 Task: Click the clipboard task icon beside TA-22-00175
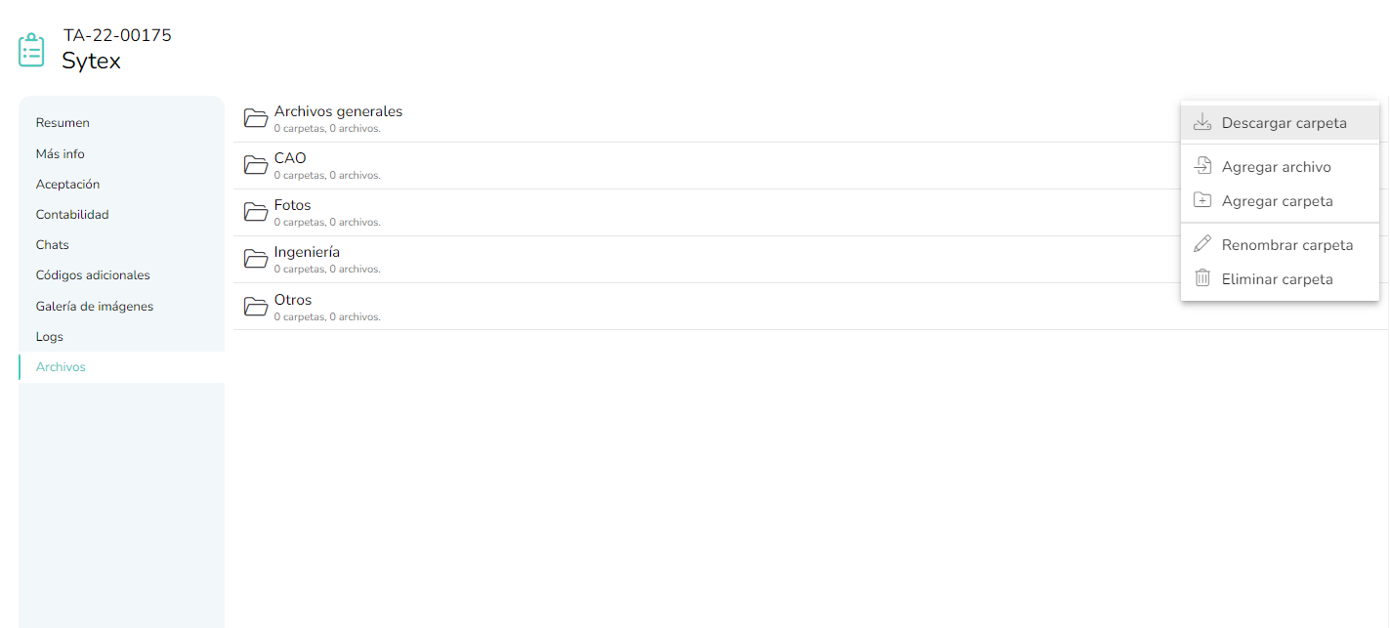click(31, 51)
